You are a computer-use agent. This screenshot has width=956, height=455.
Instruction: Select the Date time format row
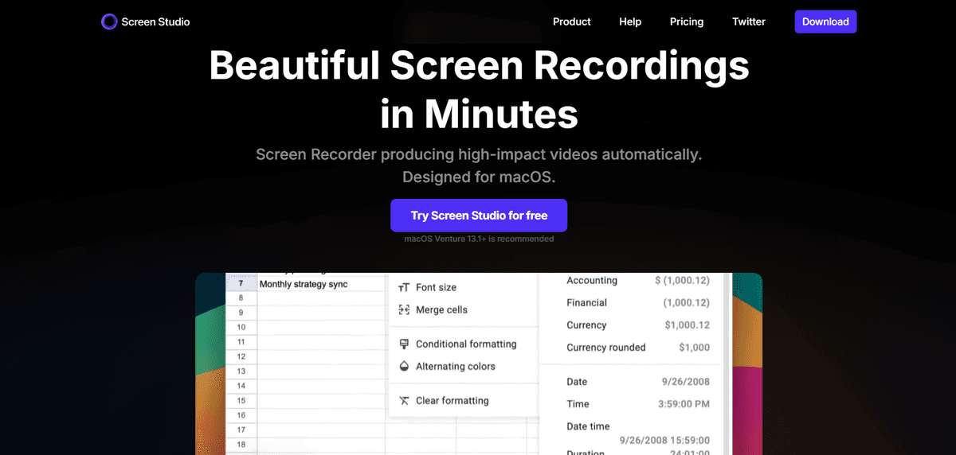(x=637, y=433)
